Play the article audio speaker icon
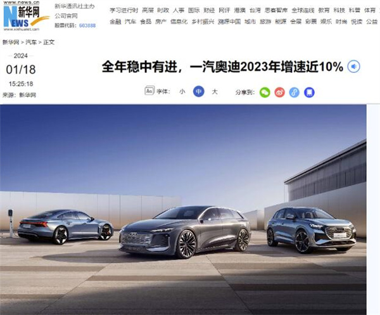380x315 pixels. point(354,67)
